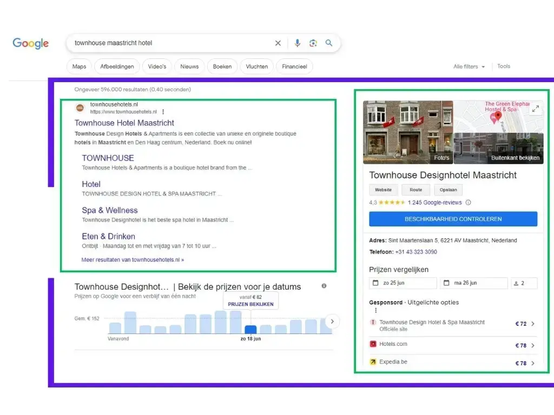Click the info icon beside price chart heading
Viewport: 554px width, 415px height.
tap(324, 286)
